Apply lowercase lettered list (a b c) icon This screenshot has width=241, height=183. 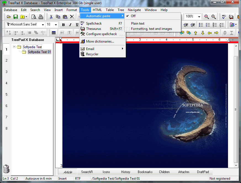222,25
